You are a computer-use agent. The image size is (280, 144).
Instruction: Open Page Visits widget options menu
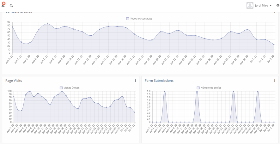[x=135, y=81]
